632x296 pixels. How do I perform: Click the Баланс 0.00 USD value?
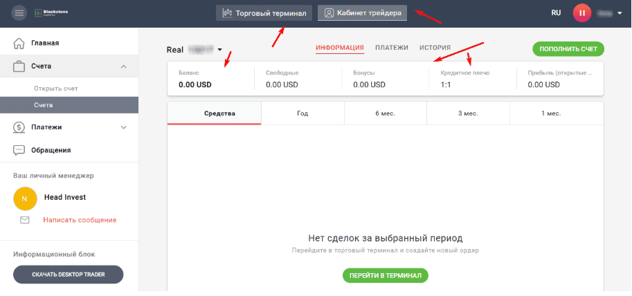195,85
